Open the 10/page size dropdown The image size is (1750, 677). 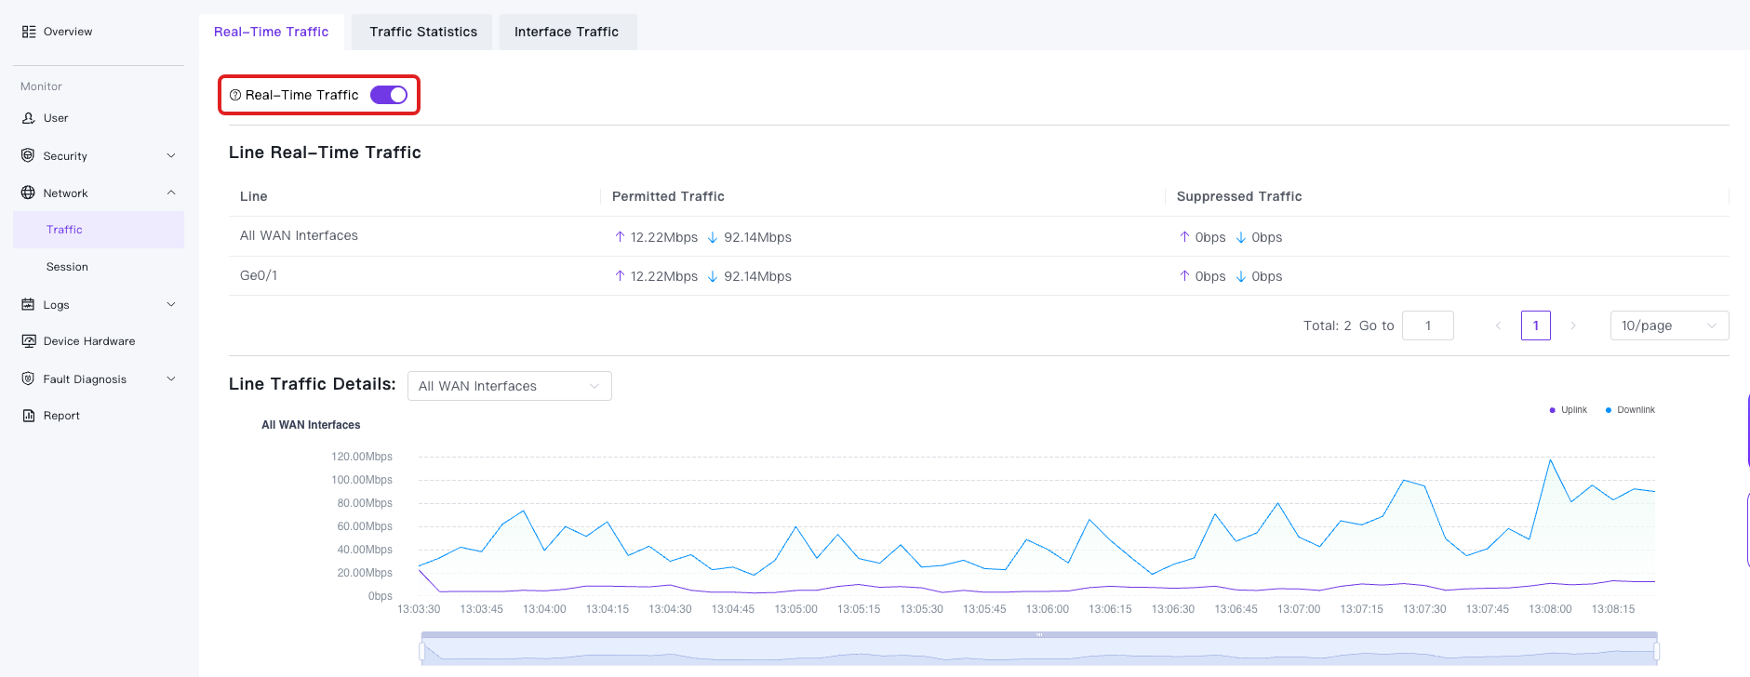coord(1669,325)
